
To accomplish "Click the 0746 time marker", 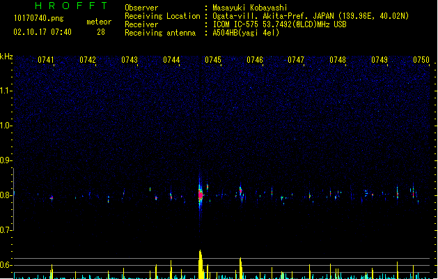I will click(x=255, y=60).
